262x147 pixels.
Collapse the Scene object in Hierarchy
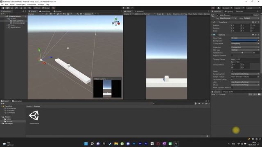click(x=7, y=19)
